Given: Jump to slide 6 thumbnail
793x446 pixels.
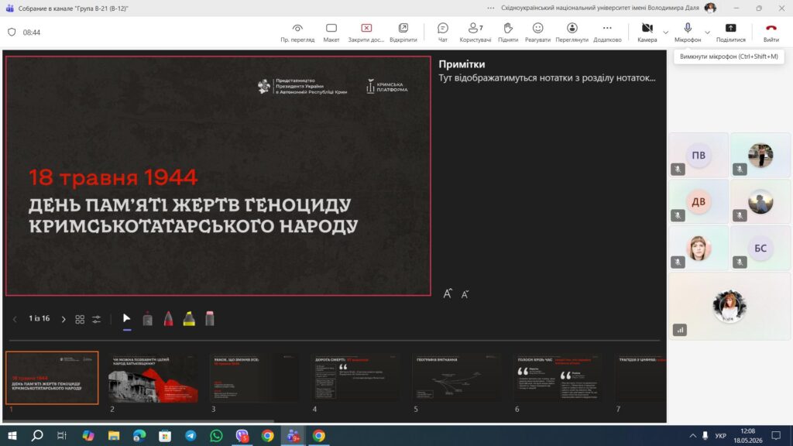Looking at the screenshot, I should tap(558, 379).
